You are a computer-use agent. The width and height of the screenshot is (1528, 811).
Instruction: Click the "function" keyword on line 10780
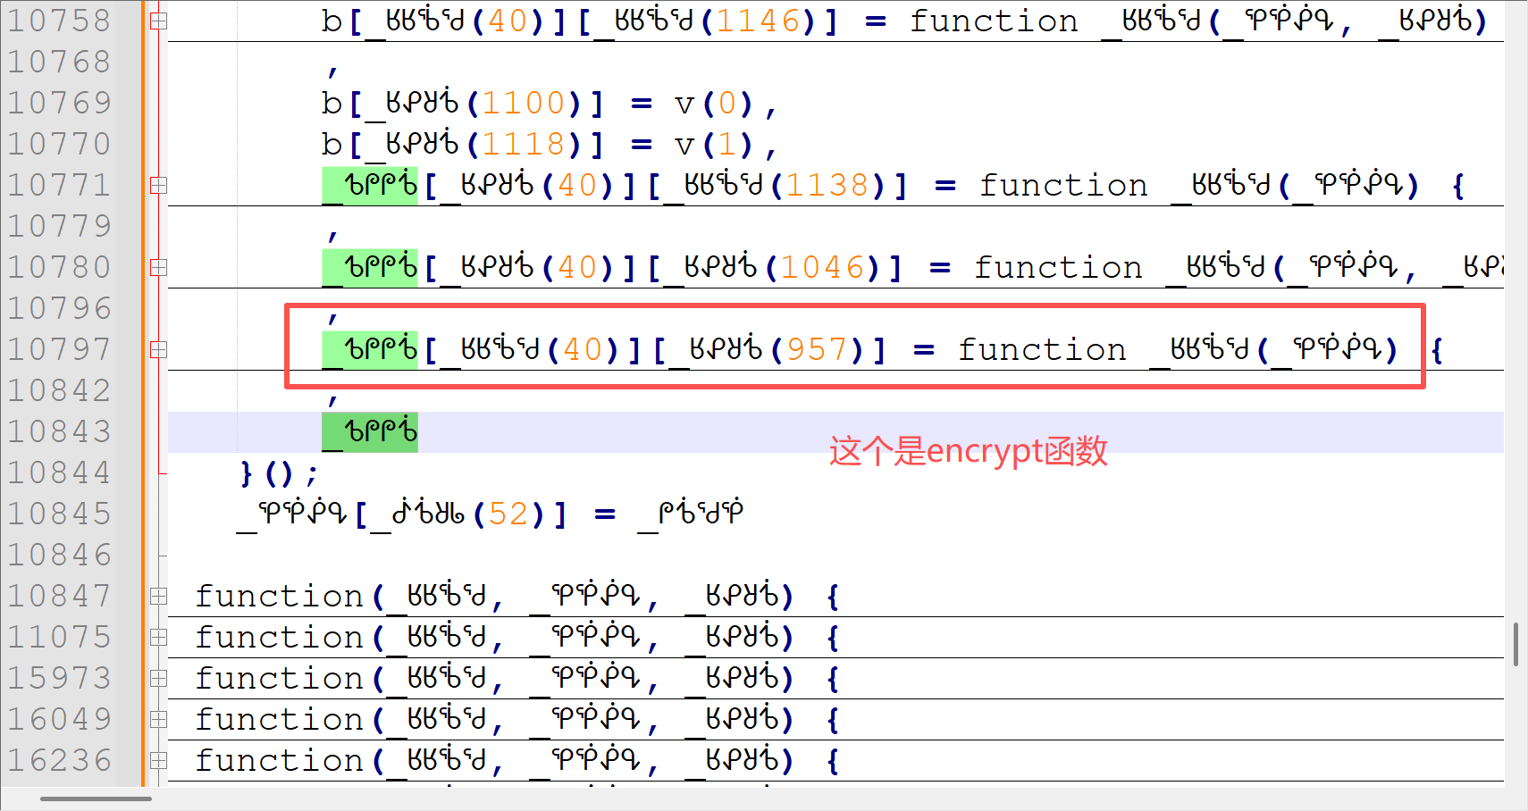click(1058, 267)
